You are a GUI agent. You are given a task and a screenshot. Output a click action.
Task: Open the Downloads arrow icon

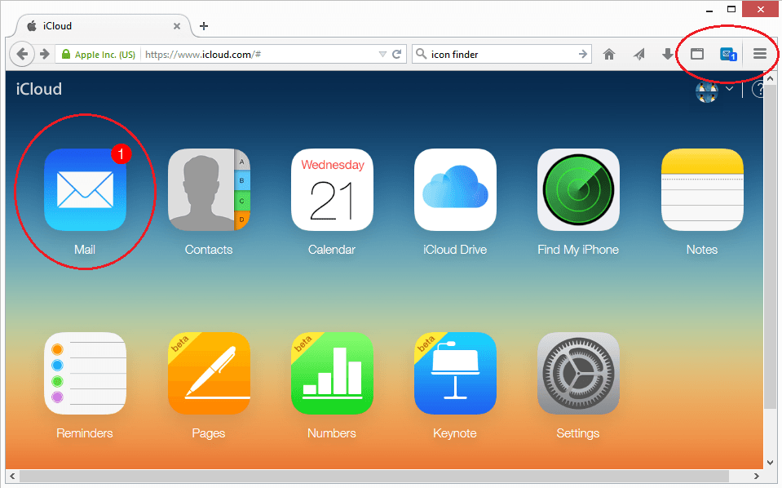[667, 54]
